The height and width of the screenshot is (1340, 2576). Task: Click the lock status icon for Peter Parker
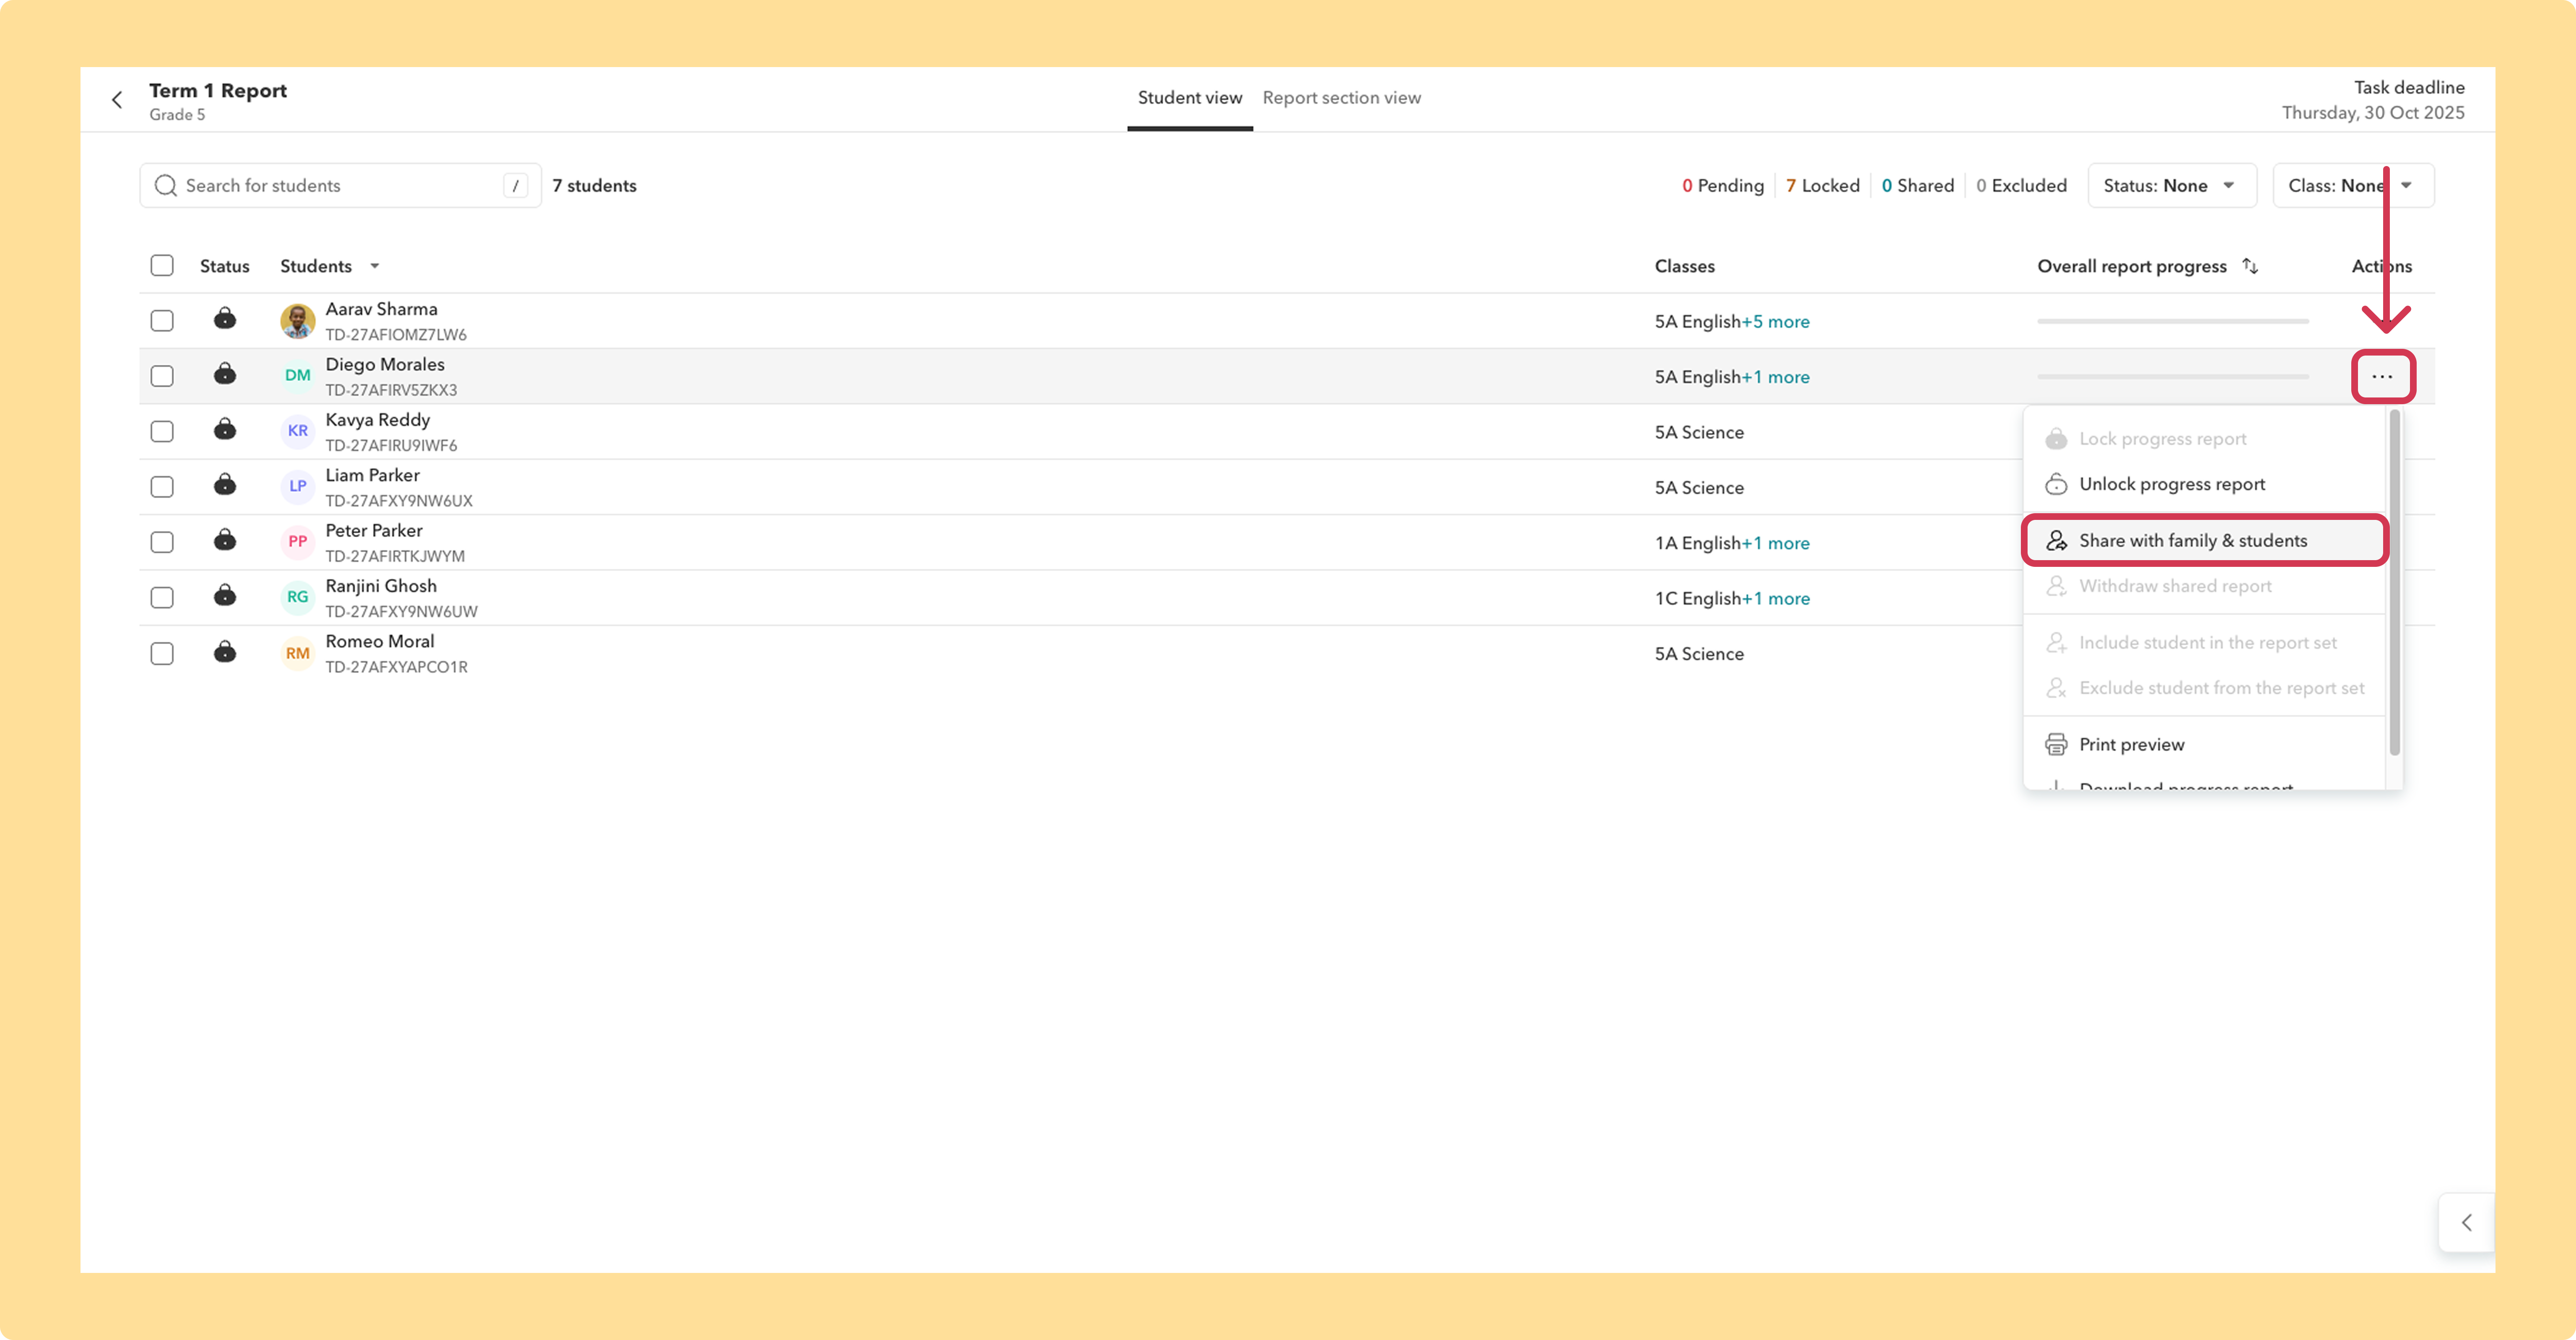pos(225,540)
